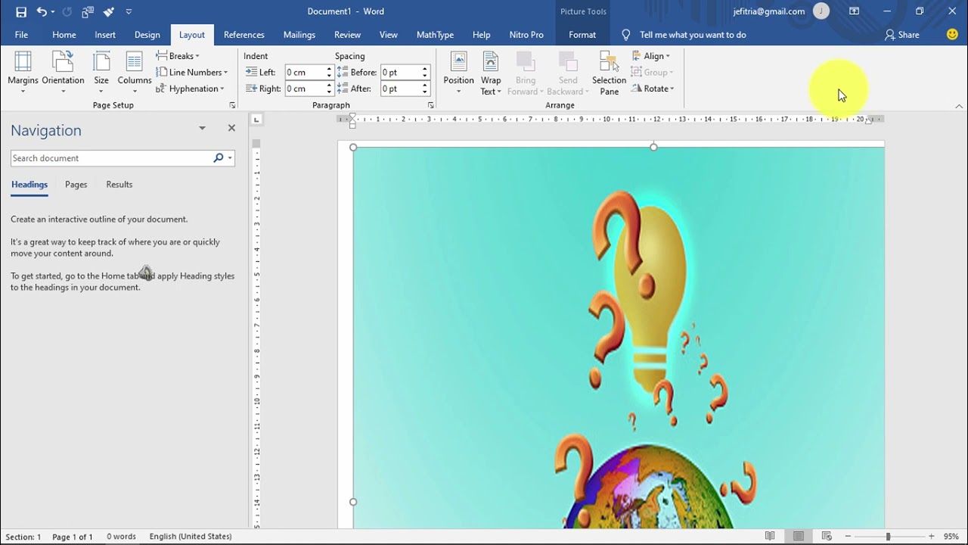
Task: Click the Tell me lightbulb icon
Action: [x=625, y=35]
